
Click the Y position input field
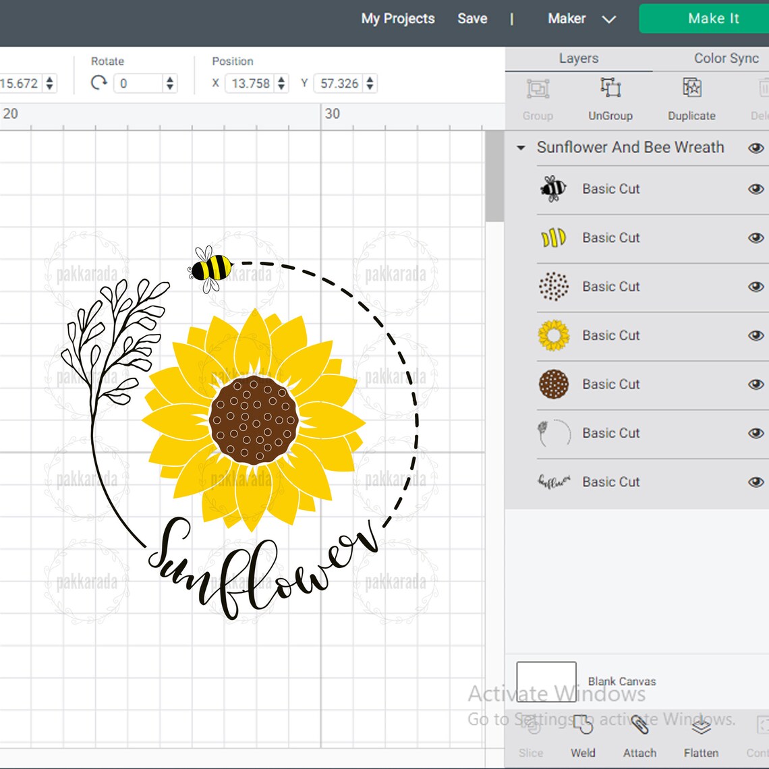click(x=339, y=83)
